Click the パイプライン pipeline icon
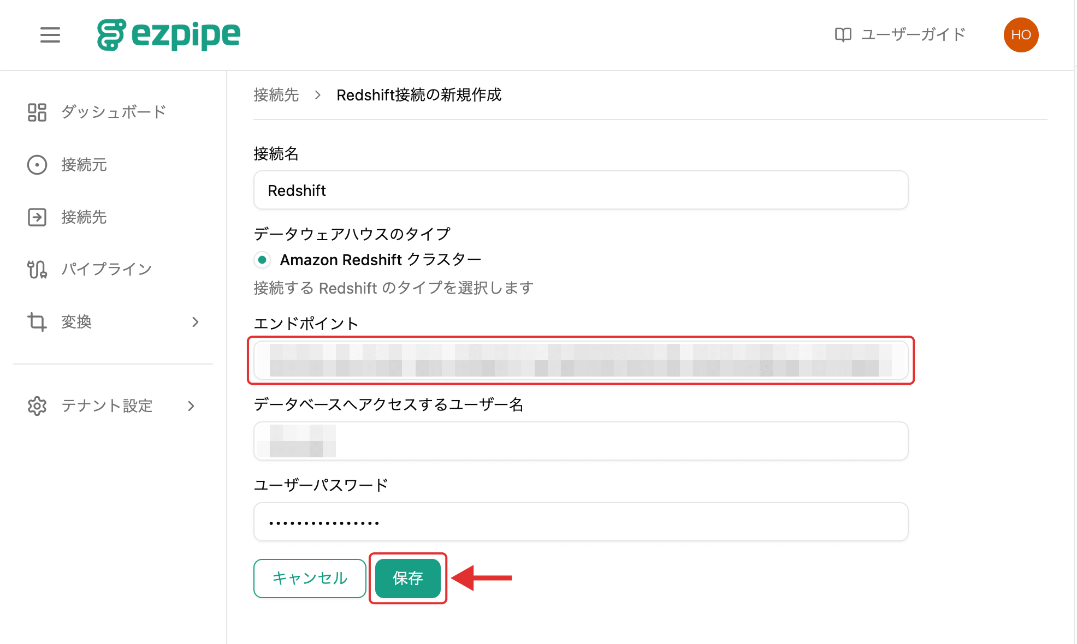Viewport: 1077px width, 644px height. point(37,270)
